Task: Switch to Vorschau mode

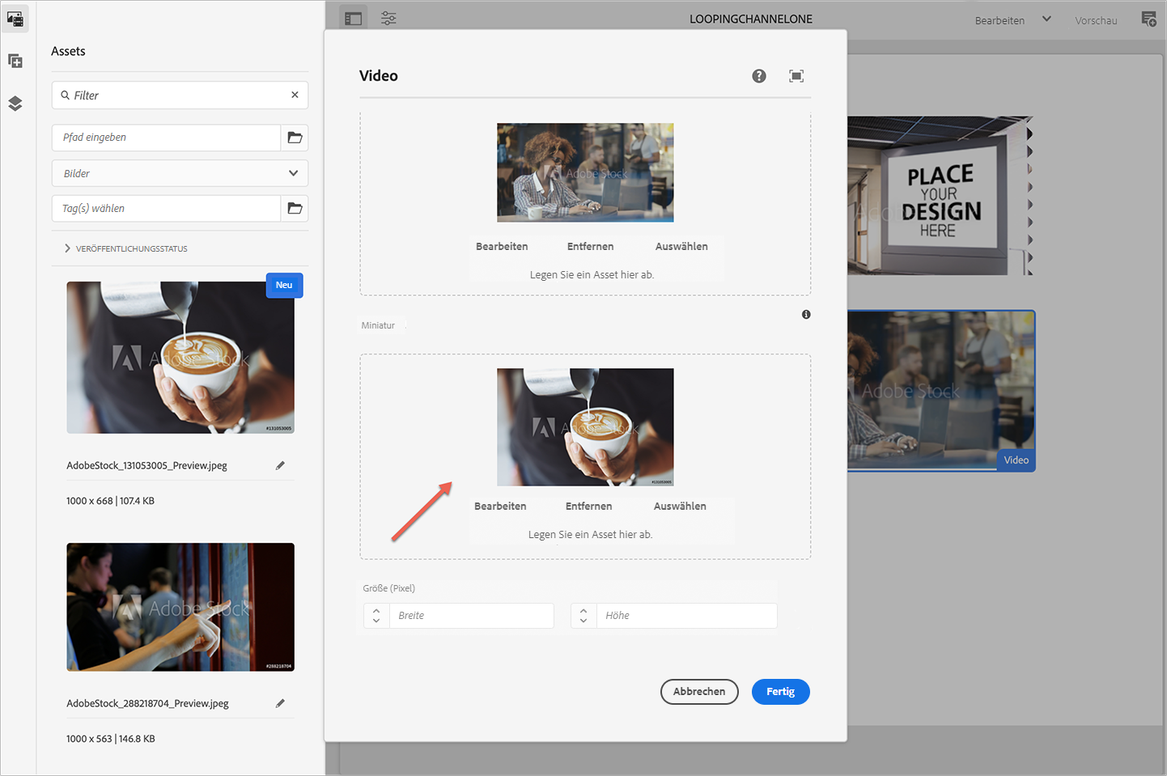Action: click(x=1096, y=20)
